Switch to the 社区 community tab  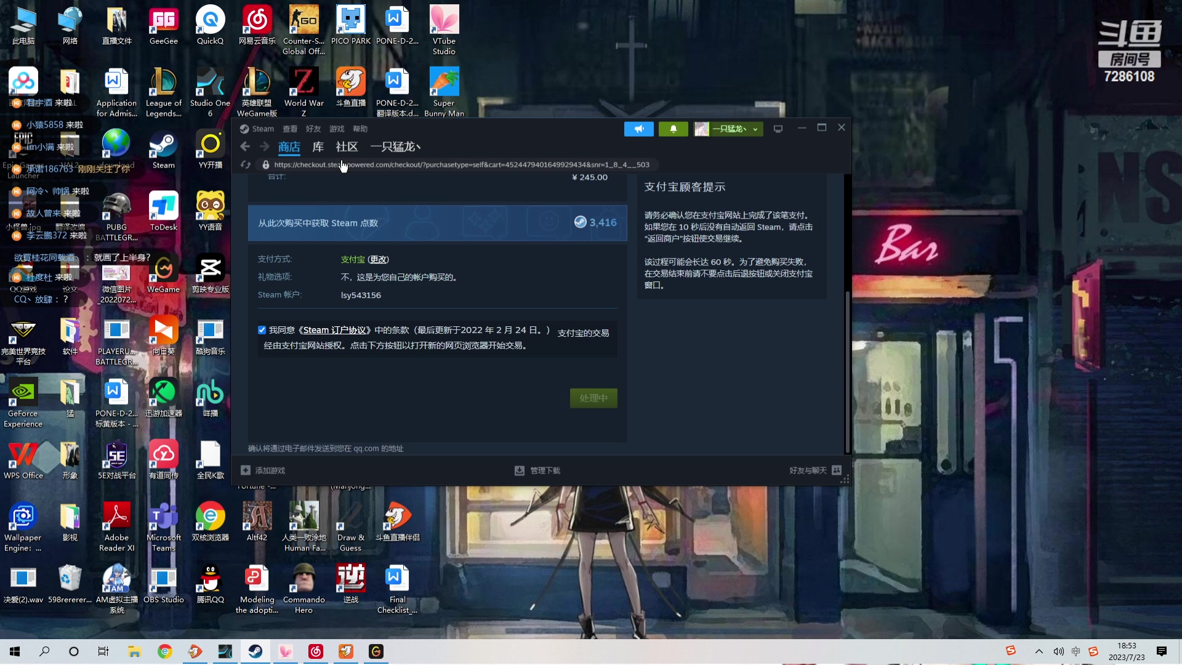pos(347,147)
